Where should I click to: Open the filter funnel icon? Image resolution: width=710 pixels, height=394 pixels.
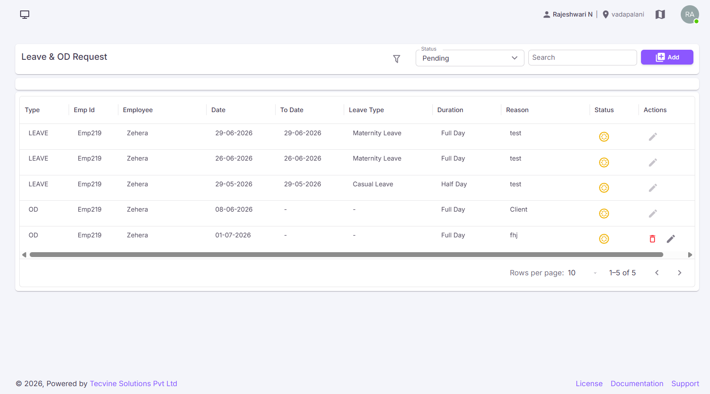point(396,59)
